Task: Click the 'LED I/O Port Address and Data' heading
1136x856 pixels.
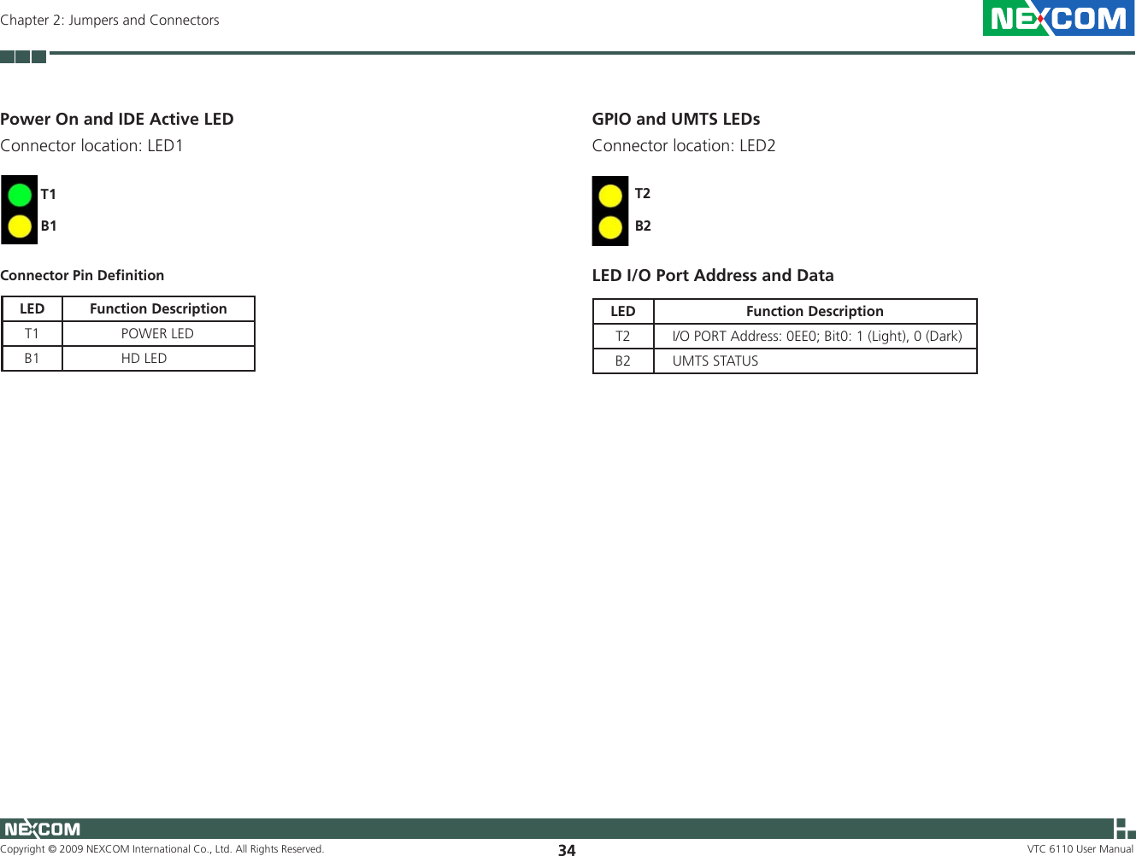Action: [x=713, y=275]
